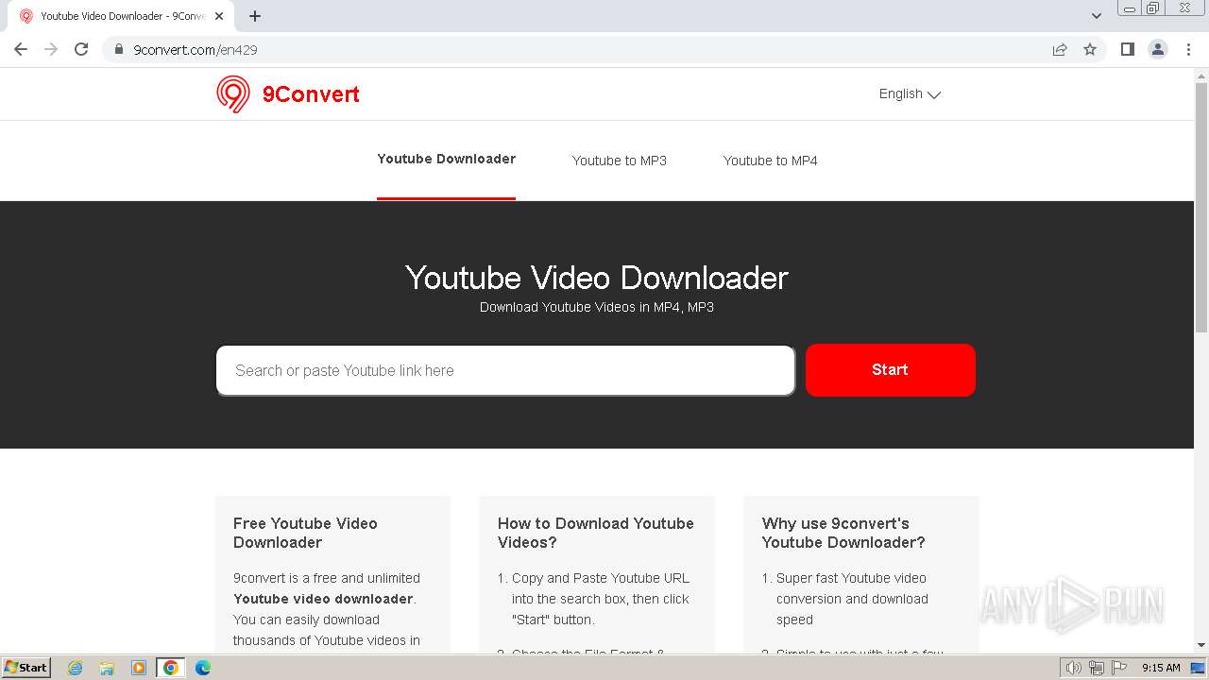Screen dimensions: 1209x680
Task: Click Chrome icon in taskbar
Action: point(171,668)
